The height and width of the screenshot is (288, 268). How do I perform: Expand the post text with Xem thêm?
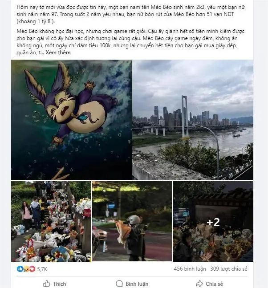(58, 53)
